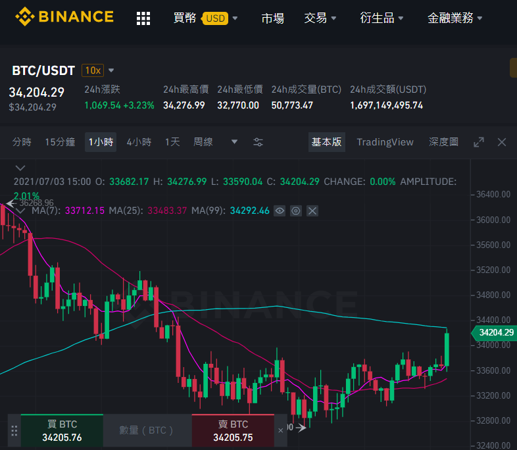
Task: Open more time intervals dropdown arrow
Action: click(234, 142)
